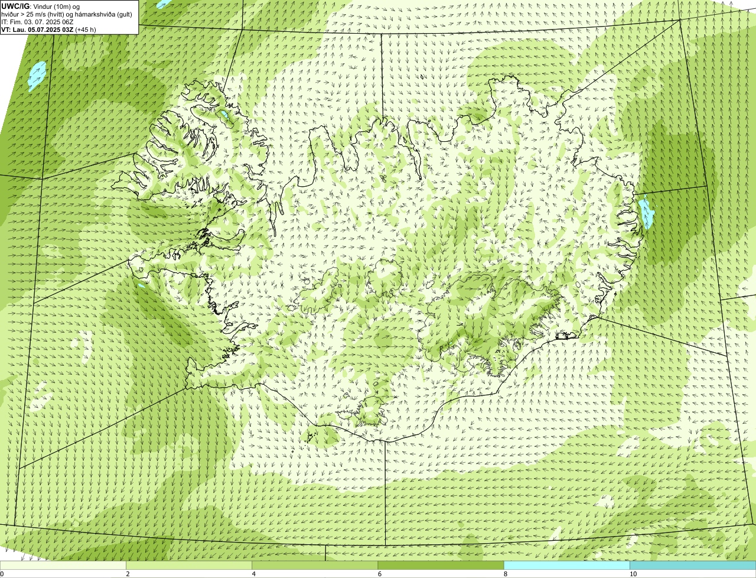Click the '10' label under the color bar
Screen dimensions: 756x578
click(633, 574)
